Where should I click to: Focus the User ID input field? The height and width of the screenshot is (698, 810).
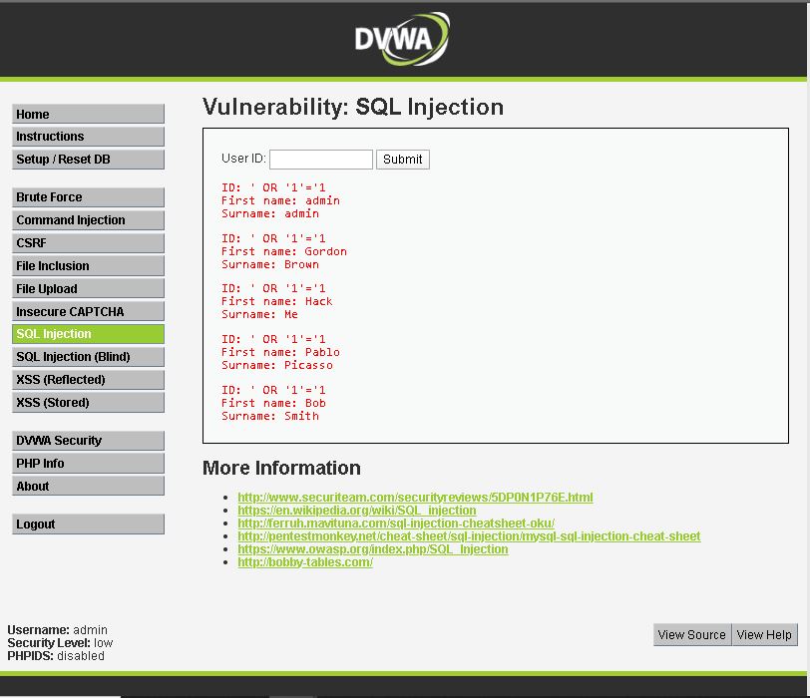320,160
